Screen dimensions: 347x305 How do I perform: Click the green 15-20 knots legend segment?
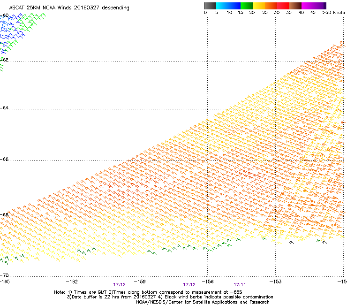(x=247, y=6)
